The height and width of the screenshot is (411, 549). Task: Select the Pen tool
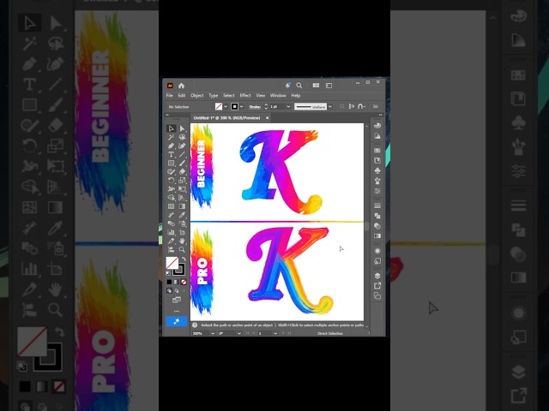click(x=172, y=146)
